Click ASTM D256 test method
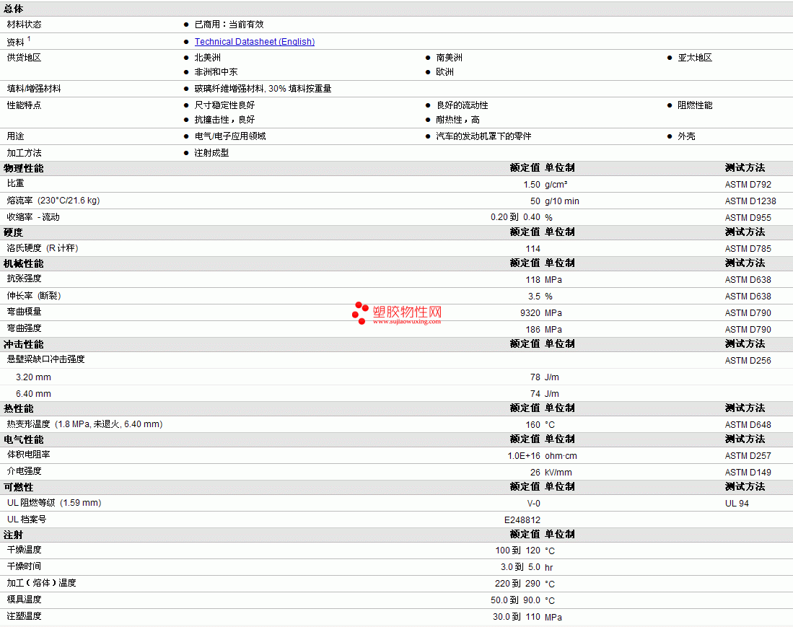793x627 pixels. tap(748, 361)
